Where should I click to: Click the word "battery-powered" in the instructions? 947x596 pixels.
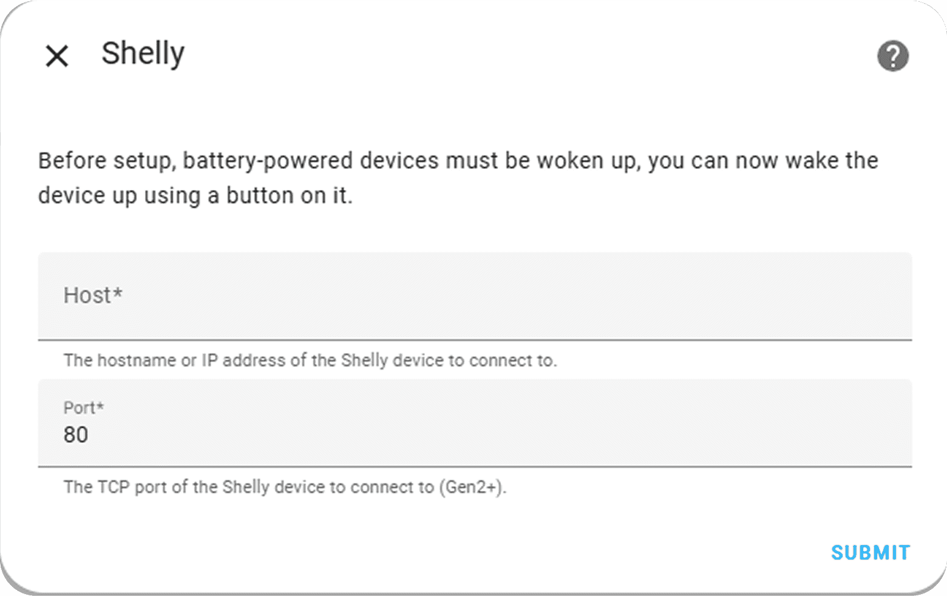[268, 161]
